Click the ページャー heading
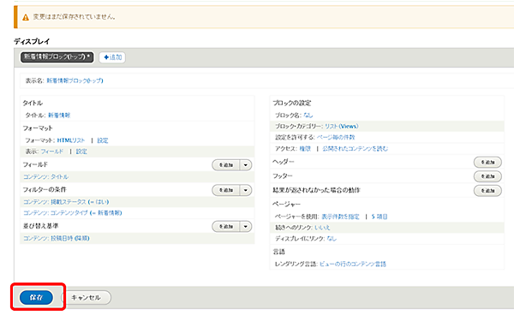Screen dimensions: 514x315 pyautogui.click(x=286, y=205)
